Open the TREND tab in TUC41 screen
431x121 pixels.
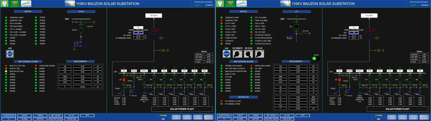pyautogui.click(x=40, y=116)
